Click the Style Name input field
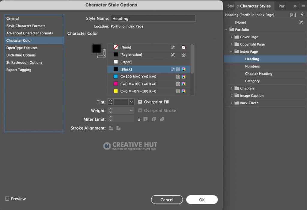Image resolution: width=307 pixels, height=210 pixels. (153, 18)
